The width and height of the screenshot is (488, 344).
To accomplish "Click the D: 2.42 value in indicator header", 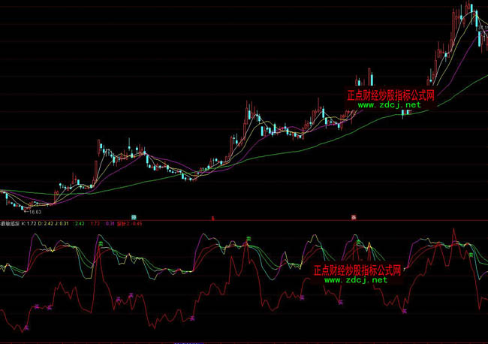I will click(48, 223).
